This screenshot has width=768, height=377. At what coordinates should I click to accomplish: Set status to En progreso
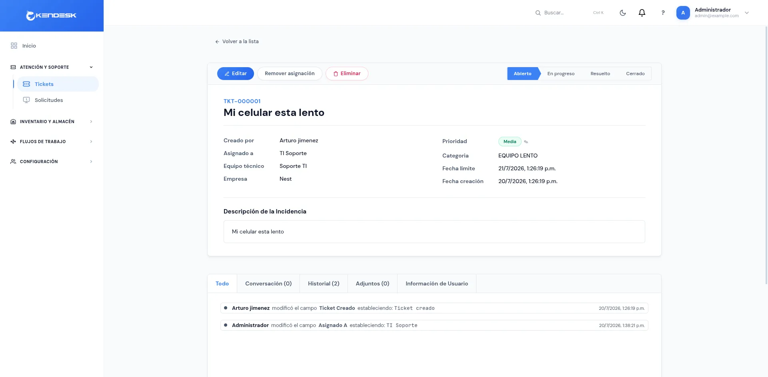pos(561,74)
